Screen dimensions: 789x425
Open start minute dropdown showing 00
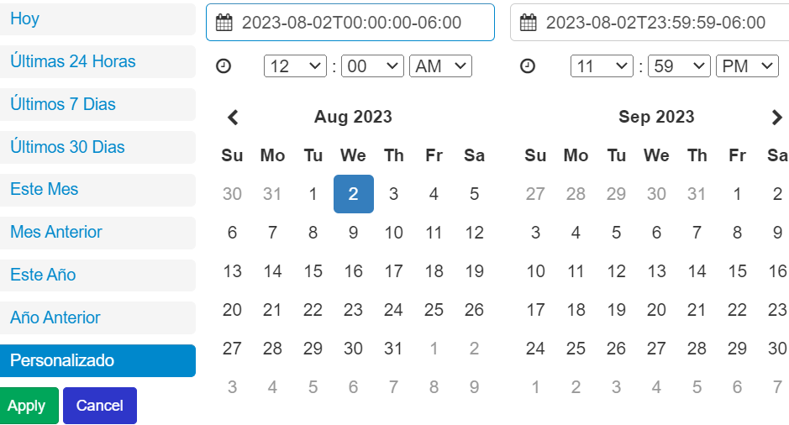[372, 66]
